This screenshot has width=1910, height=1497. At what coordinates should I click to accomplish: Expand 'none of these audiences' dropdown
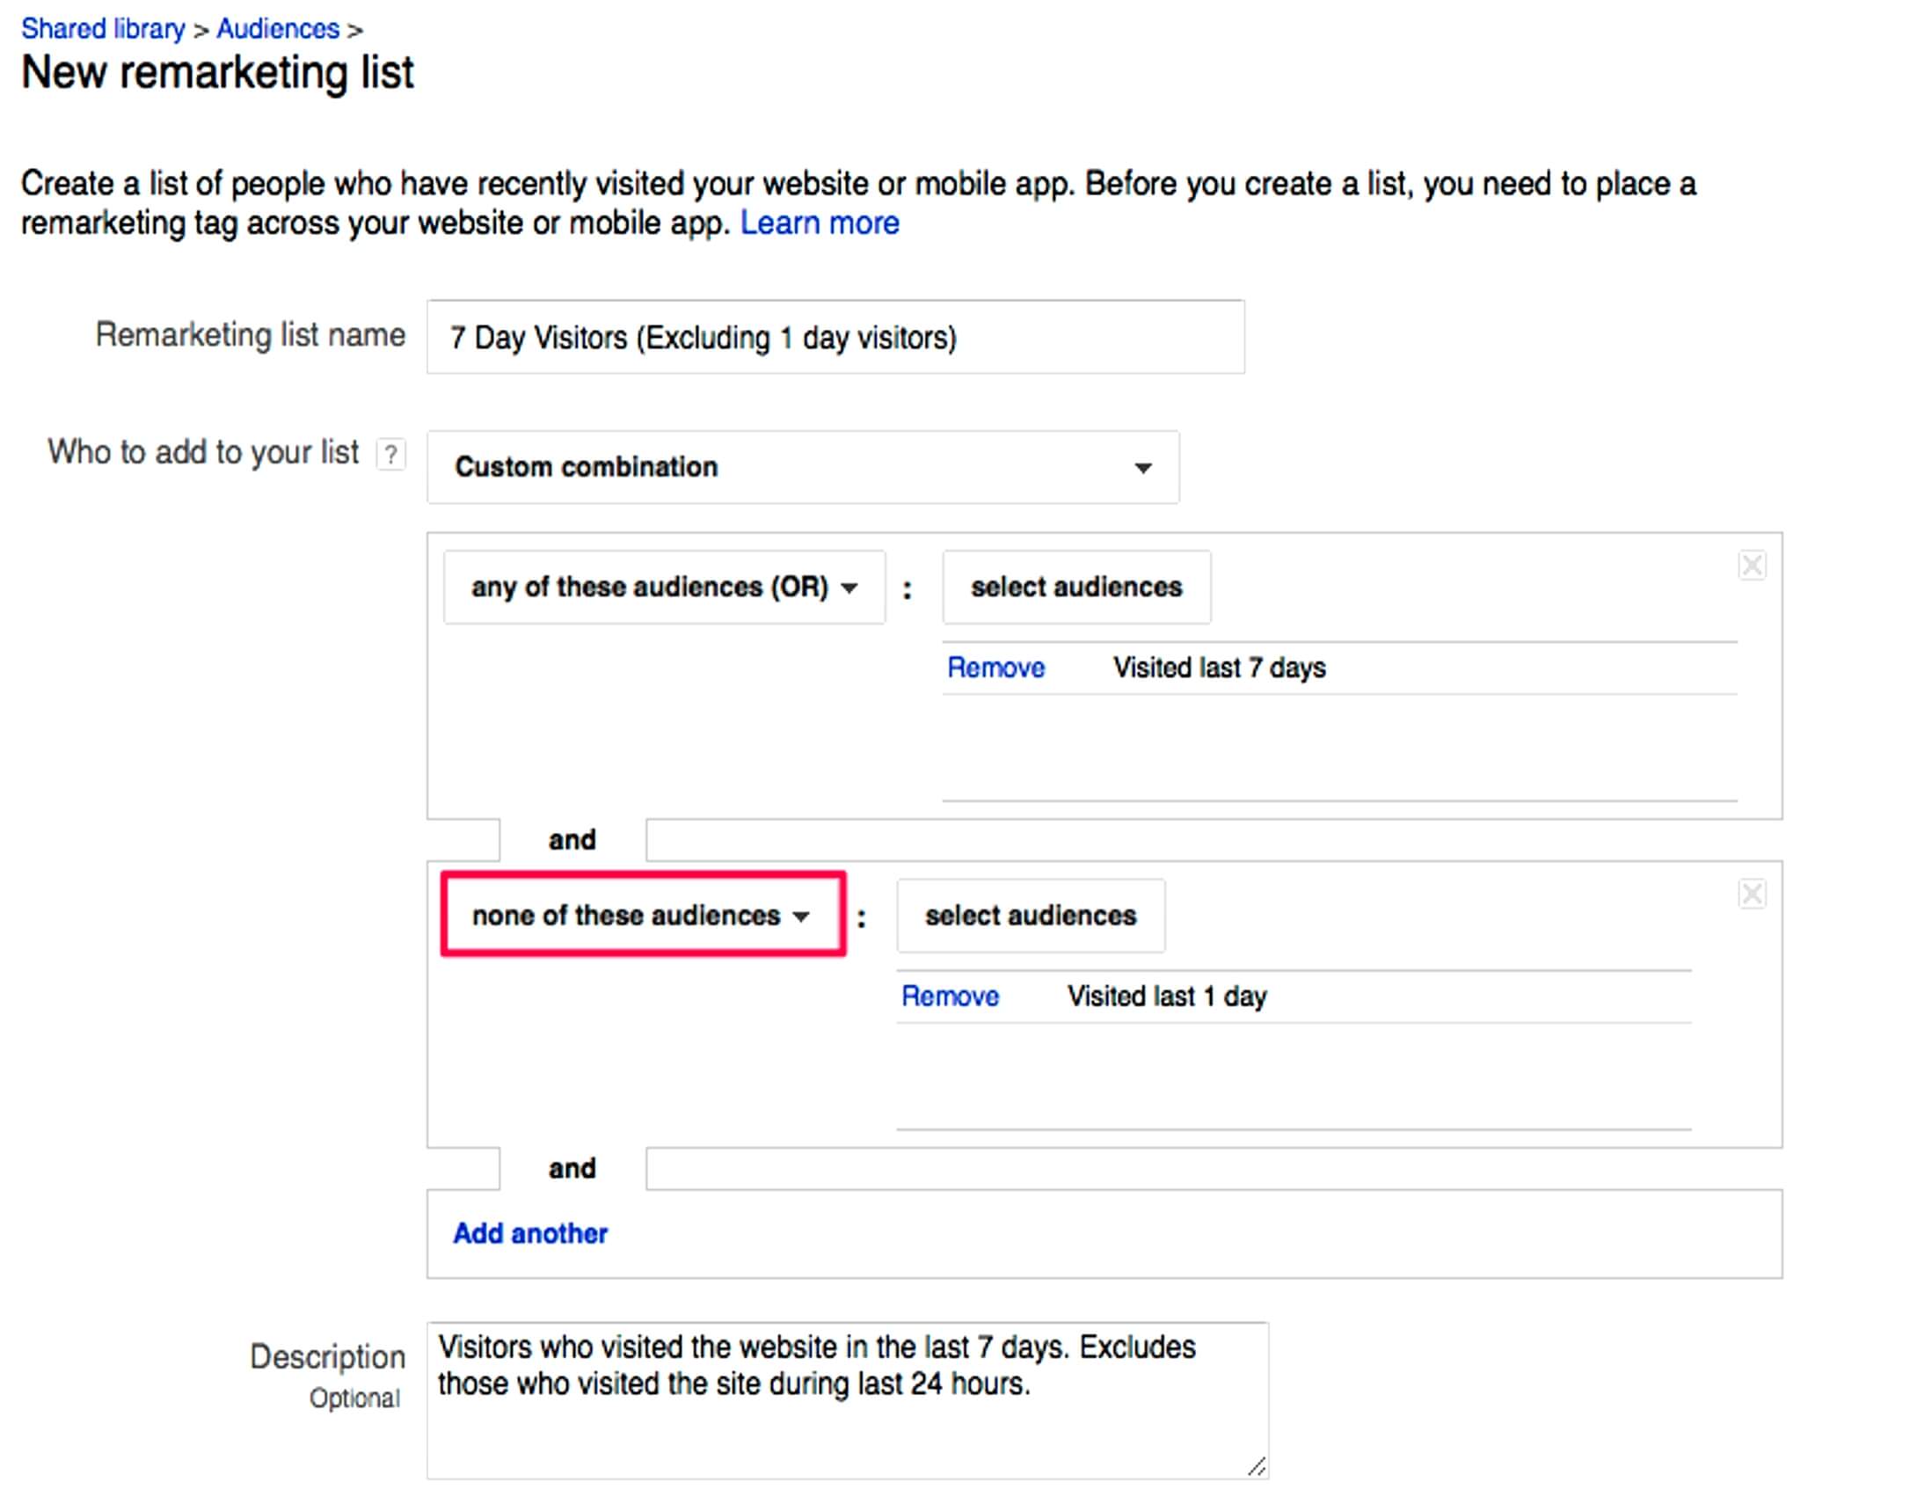tap(642, 916)
